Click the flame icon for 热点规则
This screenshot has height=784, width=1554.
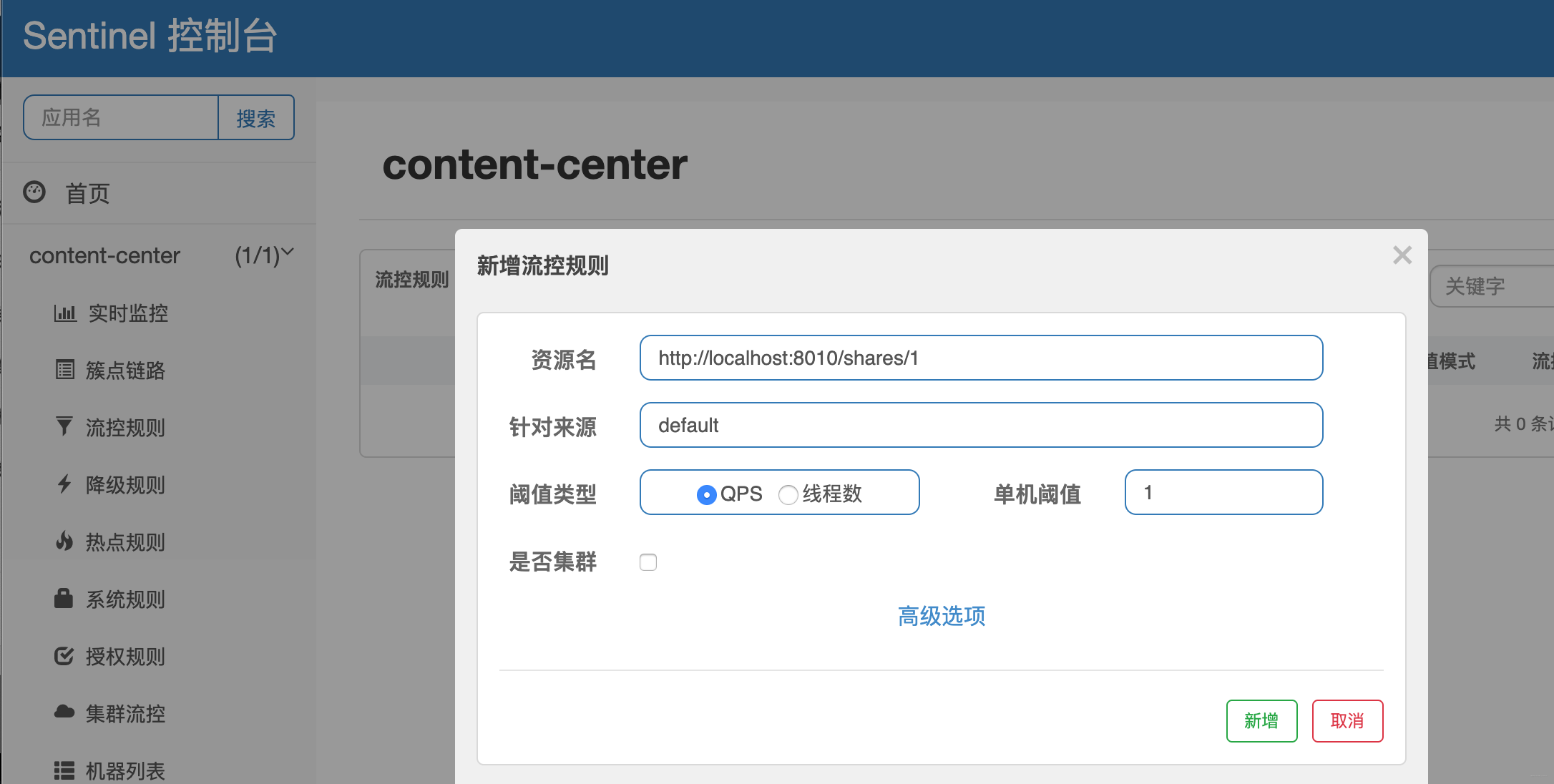tap(64, 541)
